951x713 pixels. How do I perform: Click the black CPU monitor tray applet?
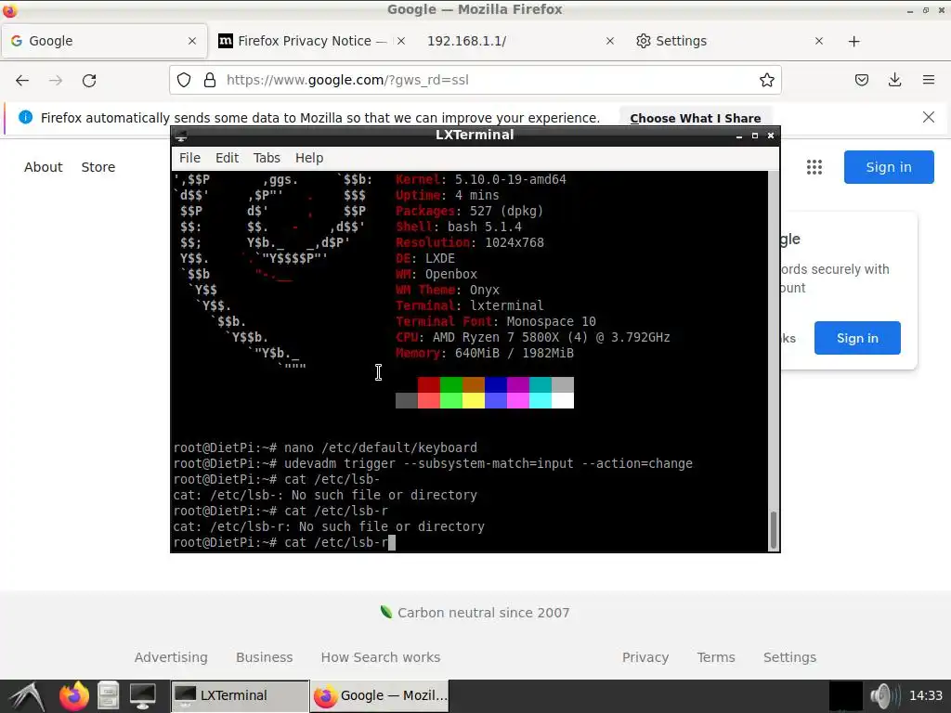845,695
